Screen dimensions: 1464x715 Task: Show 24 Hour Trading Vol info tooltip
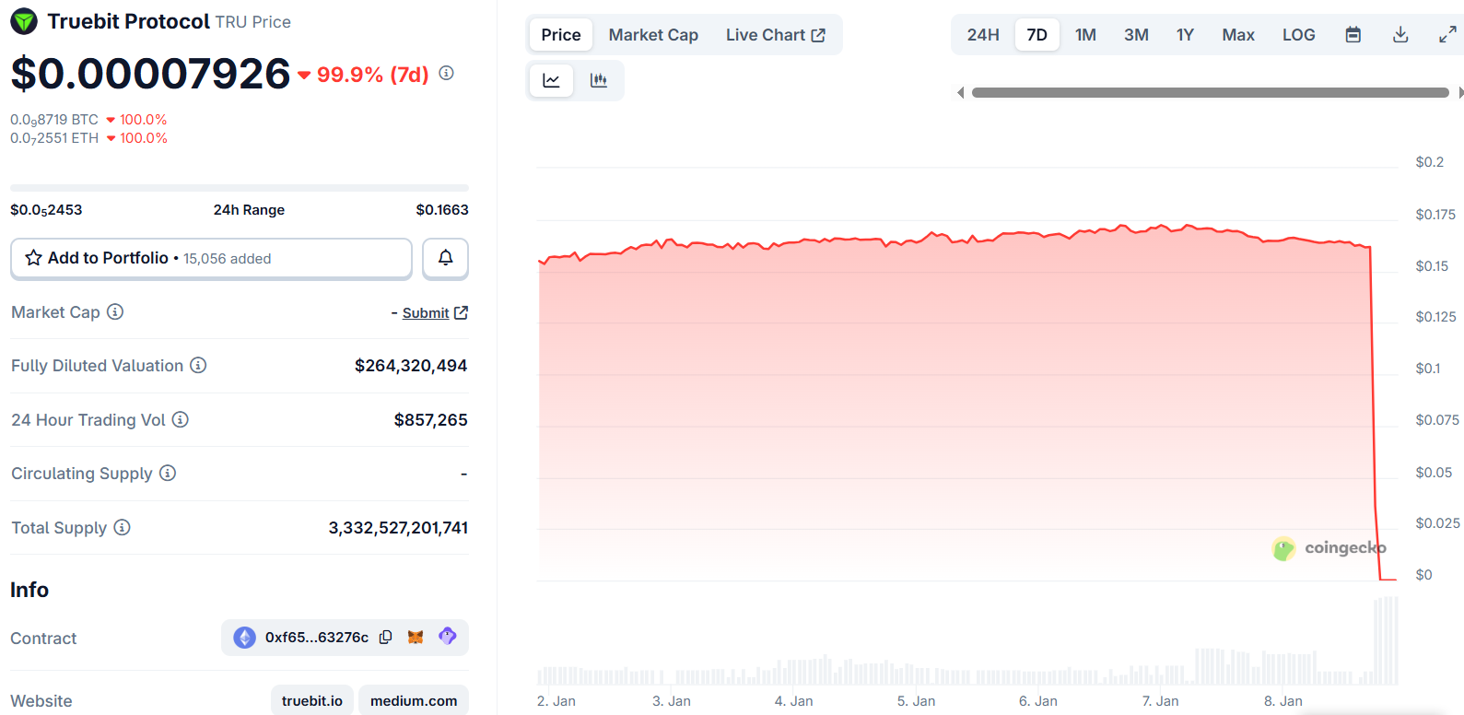click(x=181, y=419)
